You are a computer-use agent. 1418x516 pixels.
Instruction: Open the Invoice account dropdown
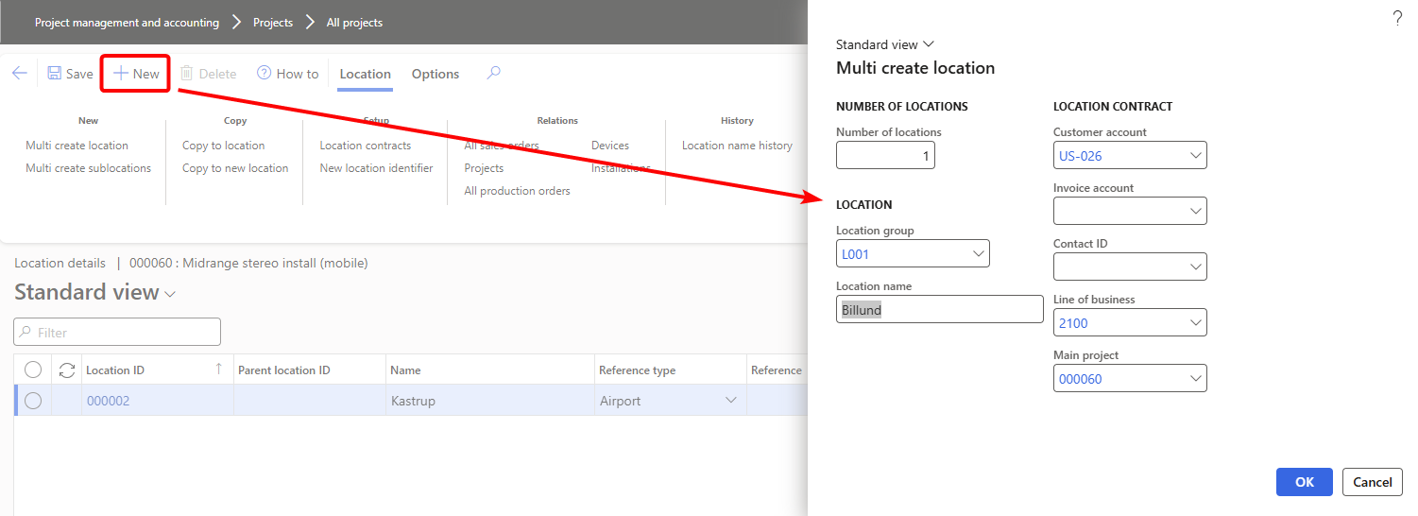(1195, 211)
